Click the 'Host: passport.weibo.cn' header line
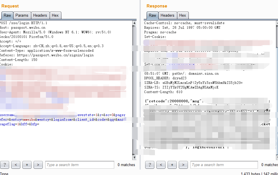This screenshot has height=175, width=278. [x=23, y=28]
